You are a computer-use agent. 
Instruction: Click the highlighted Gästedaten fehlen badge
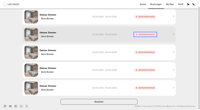[x=145, y=34]
